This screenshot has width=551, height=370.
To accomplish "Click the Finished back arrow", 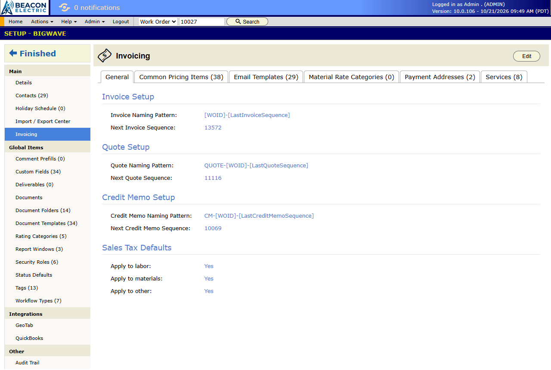I will click(x=13, y=53).
